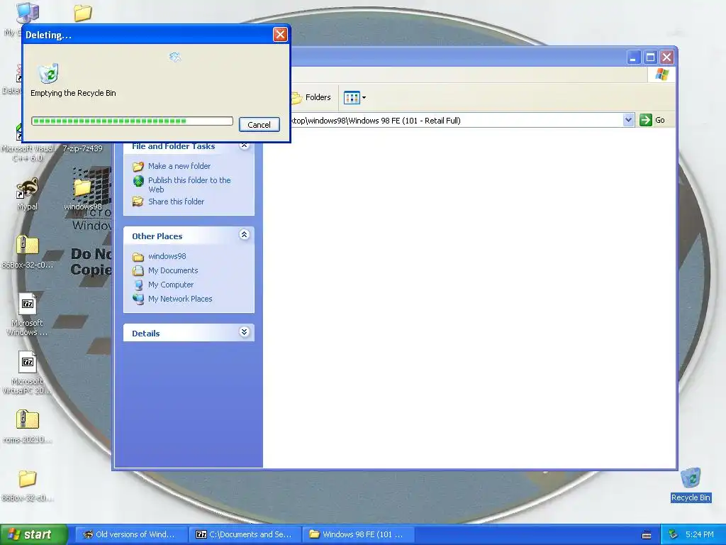This screenshot has height=545, width=726.
Task: Cancel emptying the Recycle Bin
Action: coord(259,125)
